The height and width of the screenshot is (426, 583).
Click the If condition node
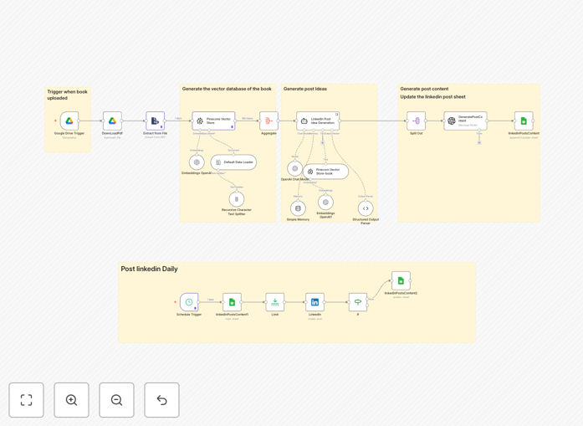pos(358,302)
